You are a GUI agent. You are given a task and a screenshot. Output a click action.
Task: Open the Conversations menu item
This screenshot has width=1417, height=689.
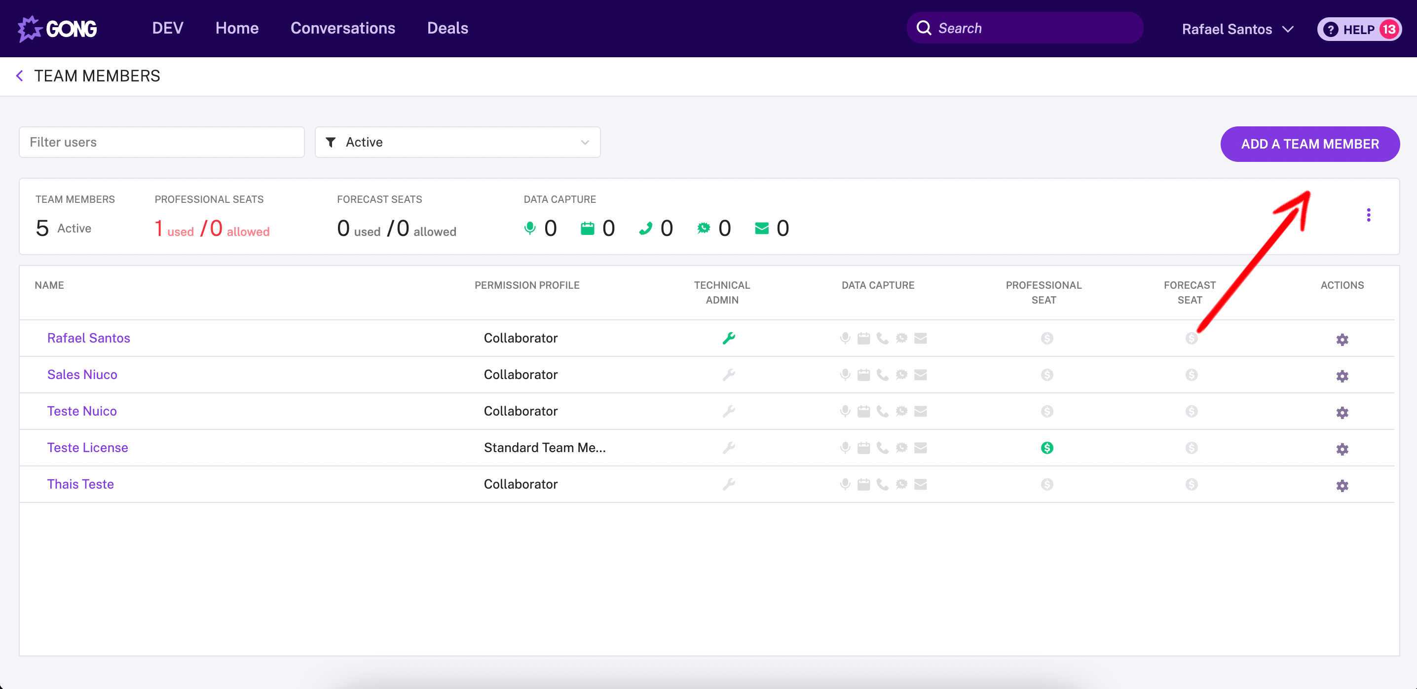[x=343, y=29]
